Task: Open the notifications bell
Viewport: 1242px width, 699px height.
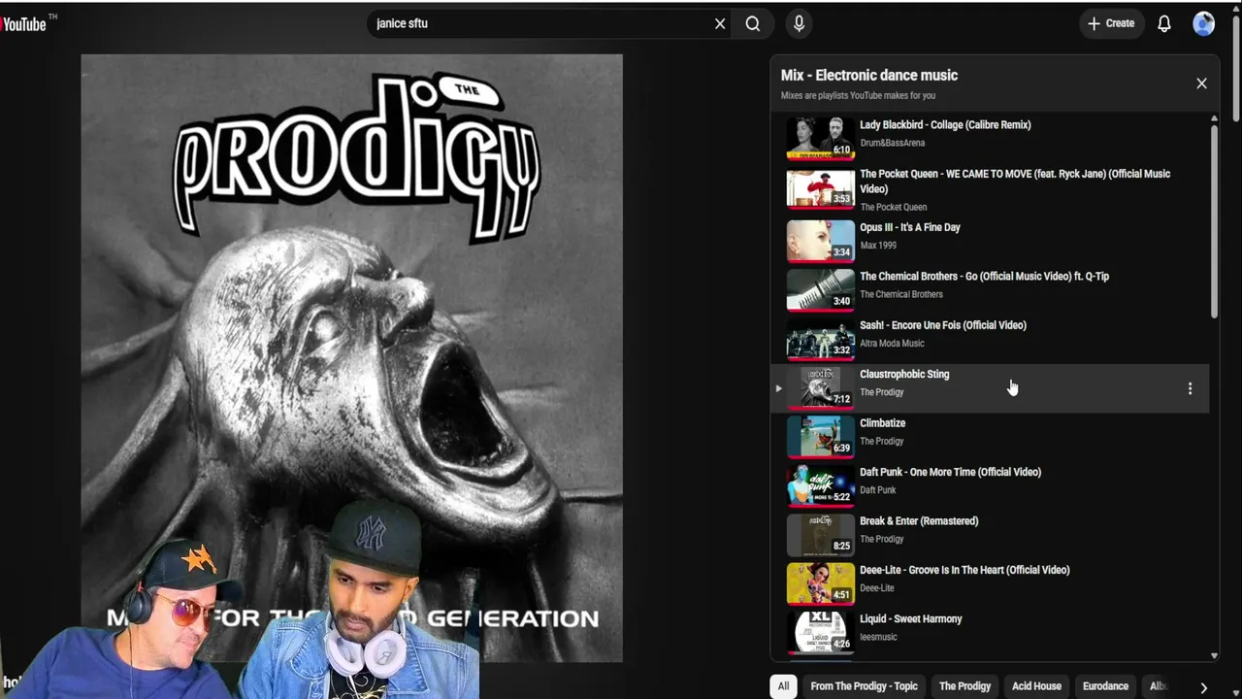Action: click(x=1164, y=23)
